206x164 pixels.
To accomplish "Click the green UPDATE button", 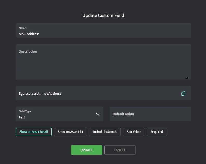I will 87,150.
